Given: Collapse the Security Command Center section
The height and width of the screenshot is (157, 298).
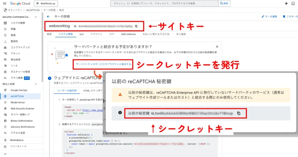Looking at the screenshot, I should pos(36,17).
